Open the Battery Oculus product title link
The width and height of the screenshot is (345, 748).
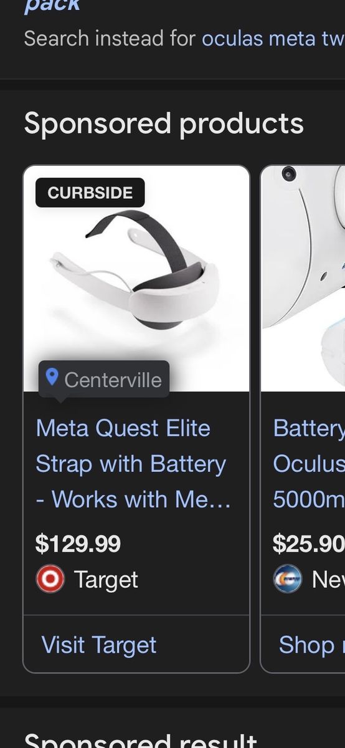pyautogui.click(x=309, y=464)
